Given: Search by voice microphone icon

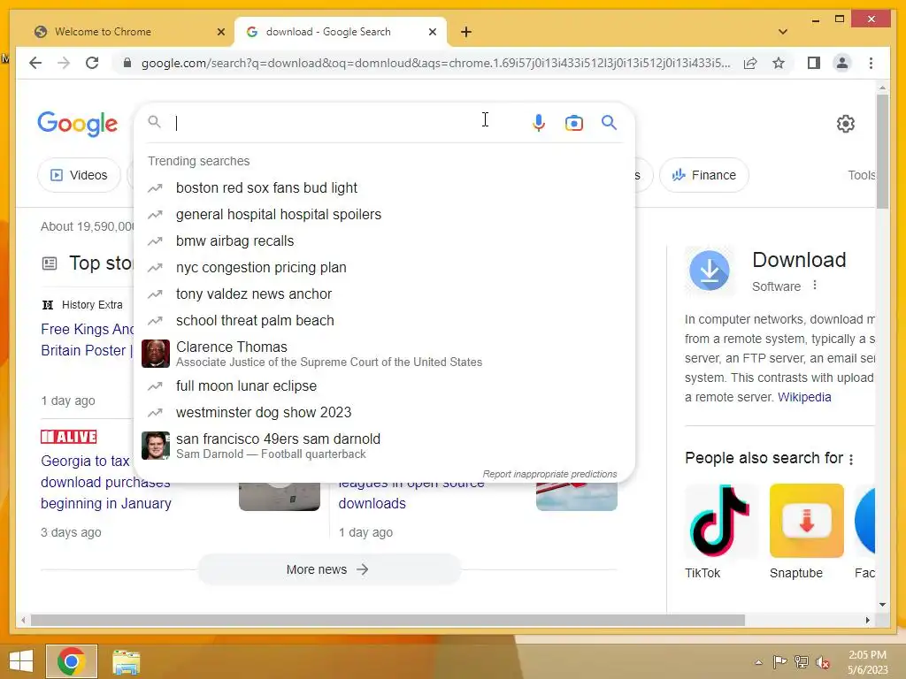Looking at the screenshot, I should coord(539,122).
